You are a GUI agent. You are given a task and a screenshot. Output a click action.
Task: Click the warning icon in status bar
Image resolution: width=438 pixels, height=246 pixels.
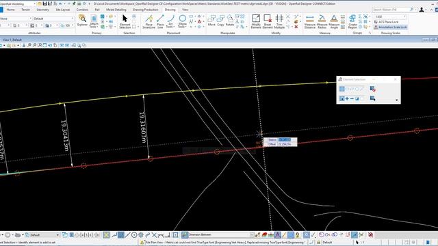click(x=142, y=243)
